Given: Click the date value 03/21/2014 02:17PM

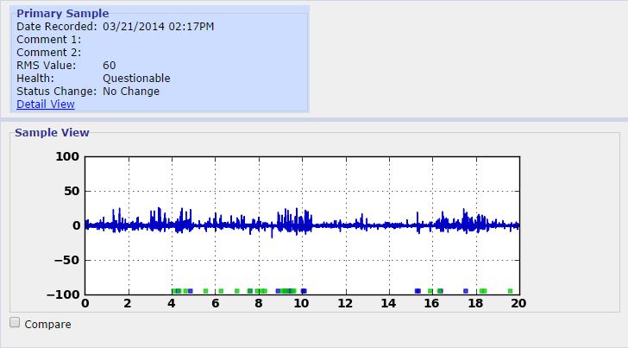Looking at the screenshot, I should 158,27.
